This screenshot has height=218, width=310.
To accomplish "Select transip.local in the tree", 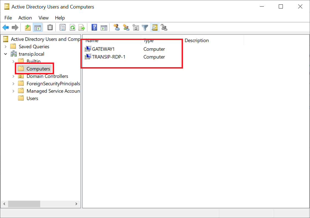I will click(x=32, y=54).
